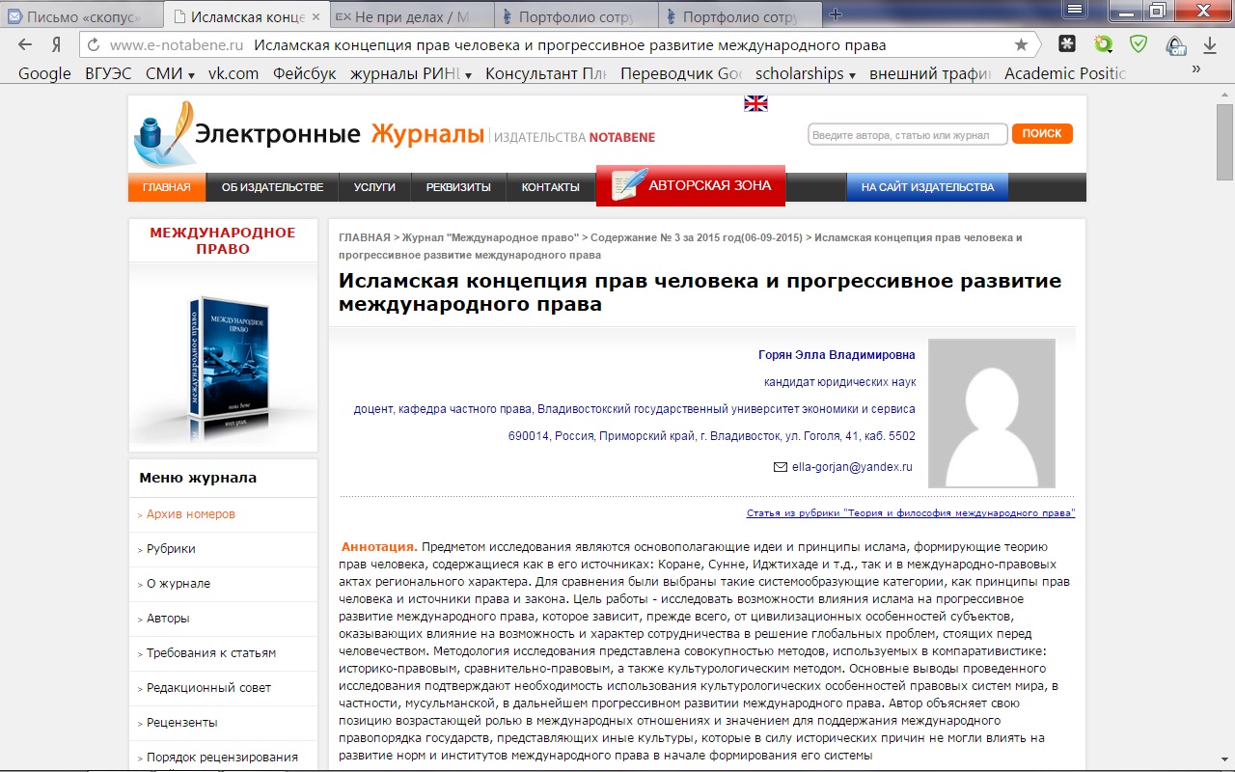The image size is (1235, 772).
Task: Open the 'Авторская зона' red button
Action: pyautogui.click(x=691, y=185)
